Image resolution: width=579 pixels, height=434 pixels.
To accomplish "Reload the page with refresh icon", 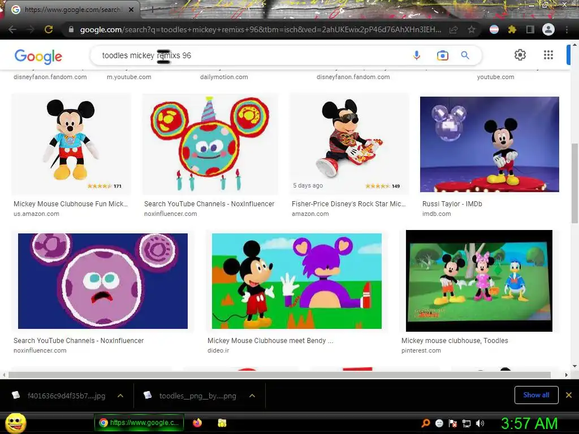I will [49, 29].
